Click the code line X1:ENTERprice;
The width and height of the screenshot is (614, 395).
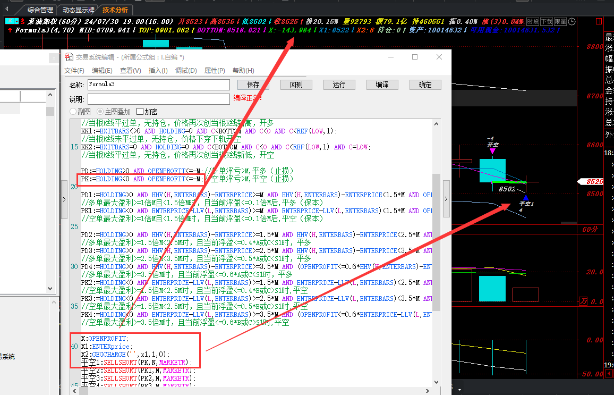tap(107, 347)
